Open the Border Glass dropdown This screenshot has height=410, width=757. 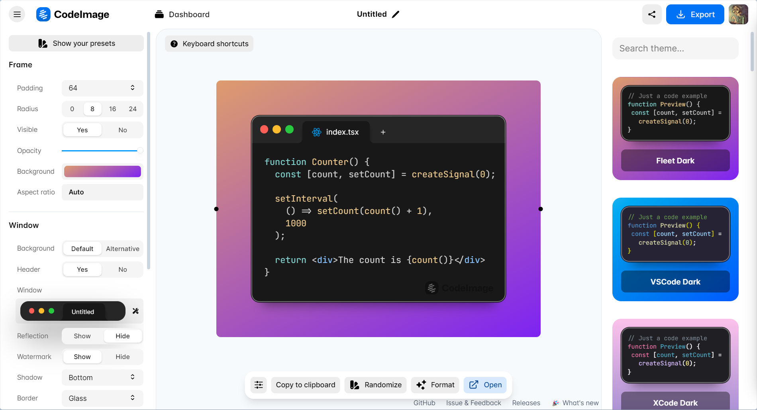pyautogui.click(x=102, y=398)
